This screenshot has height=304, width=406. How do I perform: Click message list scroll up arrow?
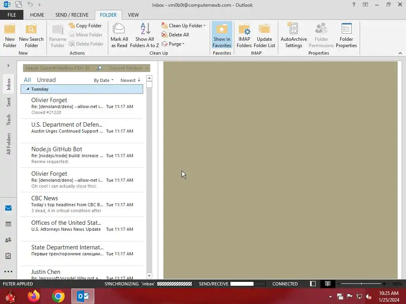(x=149, y=78)
